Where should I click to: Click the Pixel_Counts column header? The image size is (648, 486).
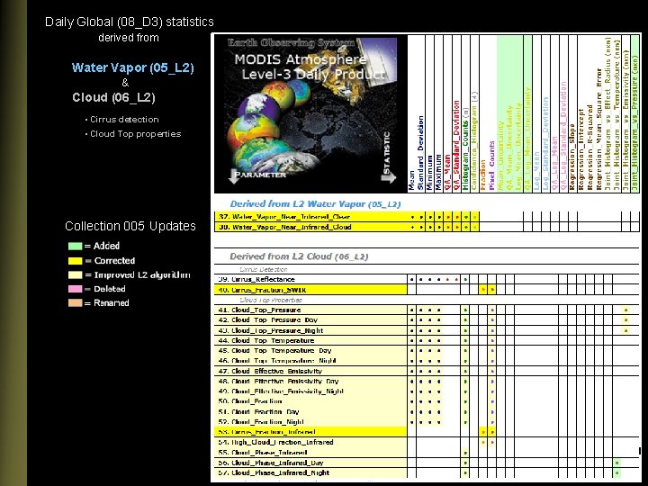tap(491, 166)
